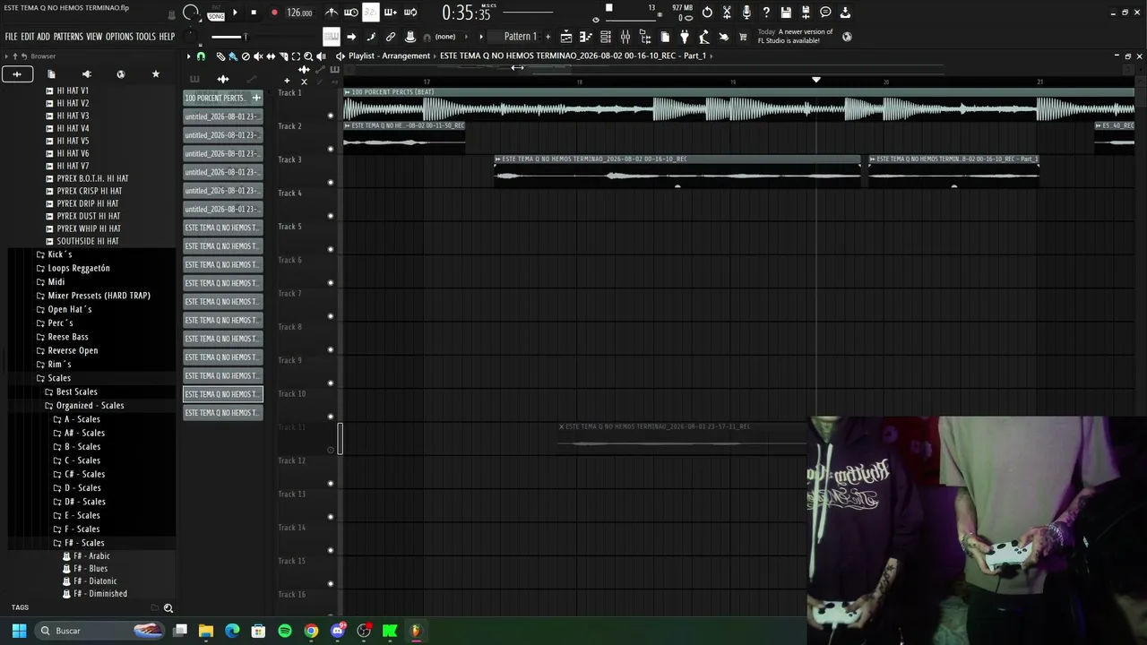
Task: Open the PATTERNS menu
Action: click(68, 37)
